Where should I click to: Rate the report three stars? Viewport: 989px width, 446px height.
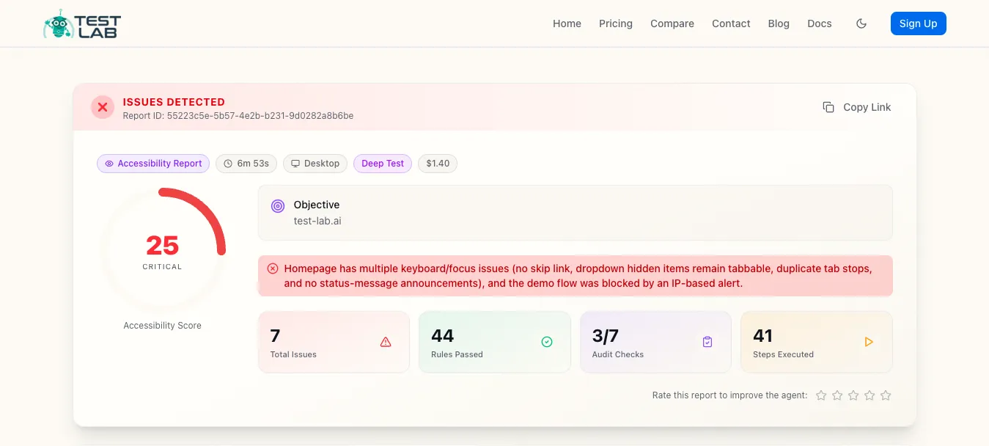(853, 395)
